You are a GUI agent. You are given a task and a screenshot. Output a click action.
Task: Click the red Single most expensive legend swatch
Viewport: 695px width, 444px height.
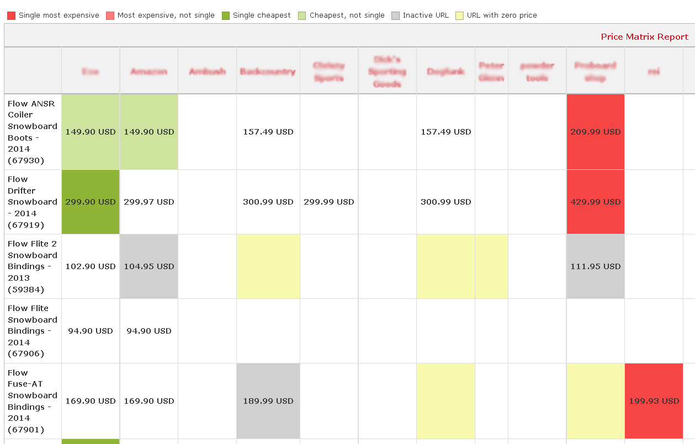coord(11,15)
